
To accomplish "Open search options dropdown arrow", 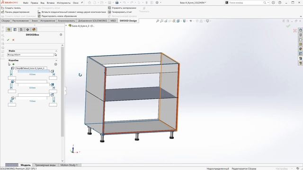I will tap(268, 3).
